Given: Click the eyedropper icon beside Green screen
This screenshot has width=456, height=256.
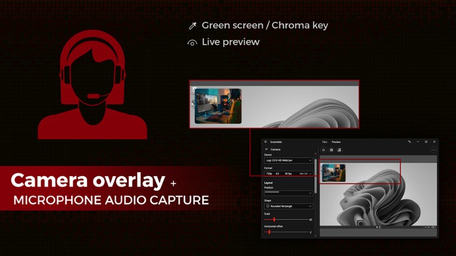Looking at the screenshot, I should [x=192, y=26].
